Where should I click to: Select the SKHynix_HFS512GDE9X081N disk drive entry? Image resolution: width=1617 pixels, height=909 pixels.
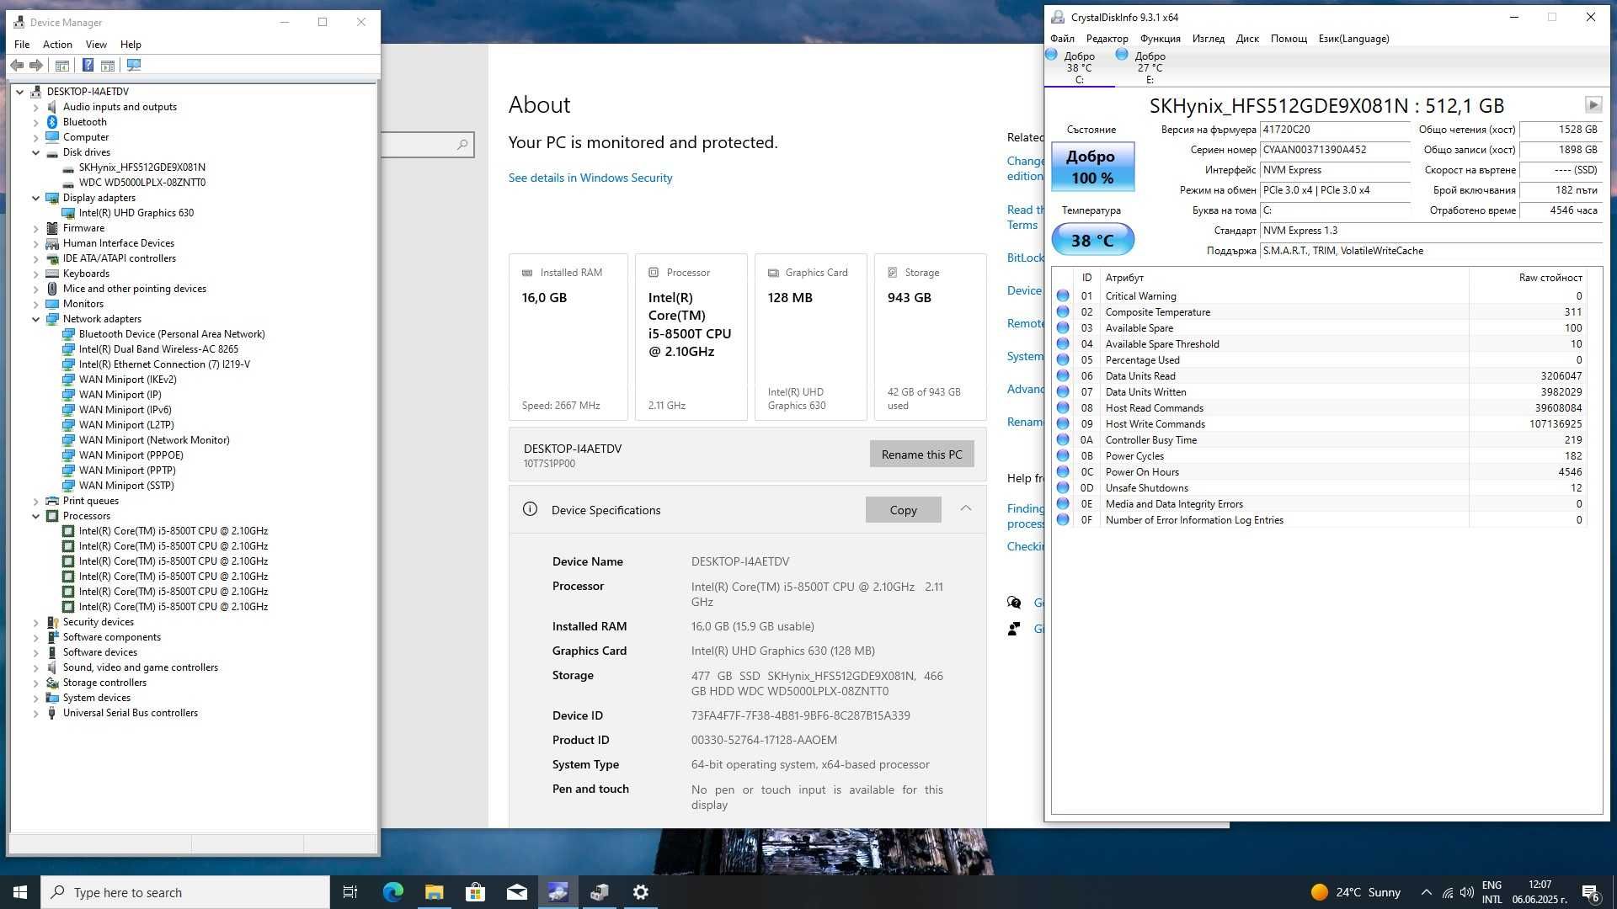(x=141, y=167)
